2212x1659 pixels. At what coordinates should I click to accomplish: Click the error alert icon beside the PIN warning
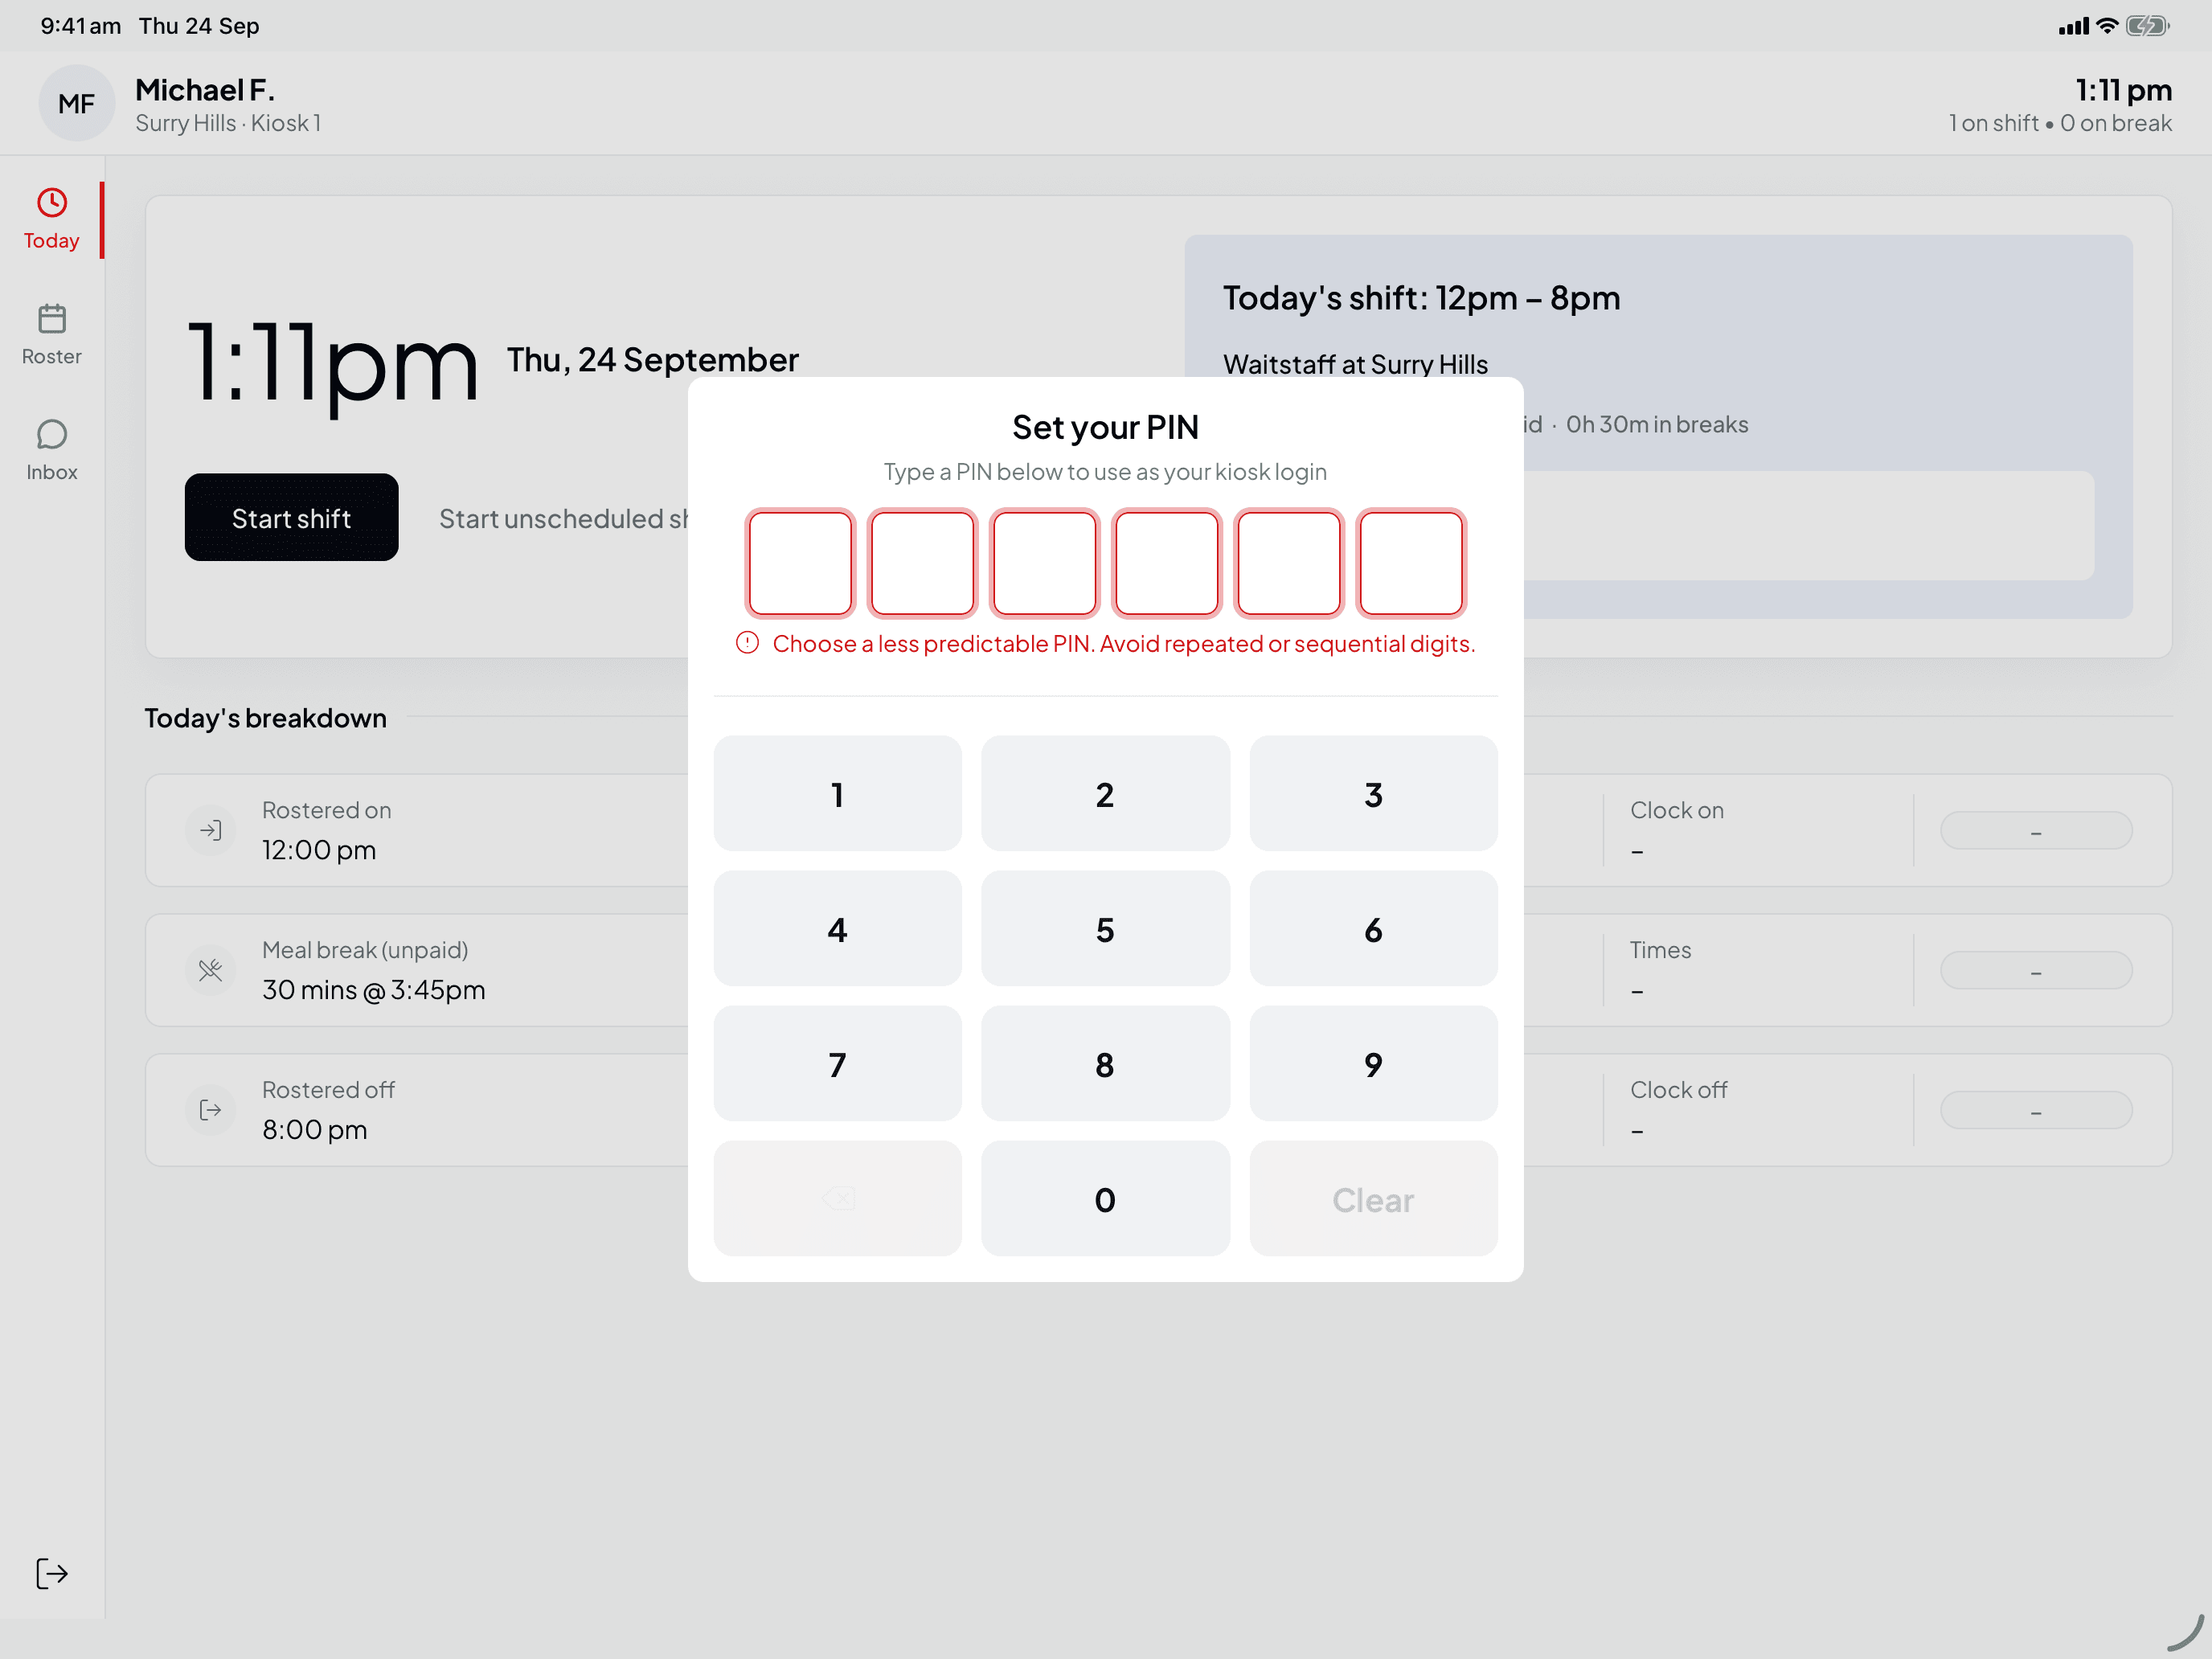click(747, 643)
